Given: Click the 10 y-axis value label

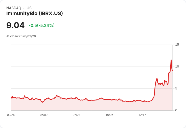Looking at the screenshot, I should tap(177, 67).
